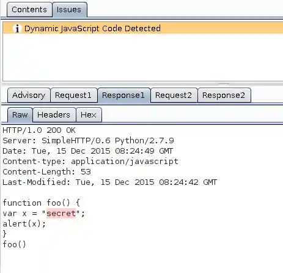Click the Last-Modified header line
283x273 pixels.
click(110, 182)
